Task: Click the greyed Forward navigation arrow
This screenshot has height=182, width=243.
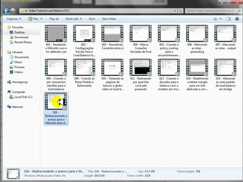Action: pos(13,11)
